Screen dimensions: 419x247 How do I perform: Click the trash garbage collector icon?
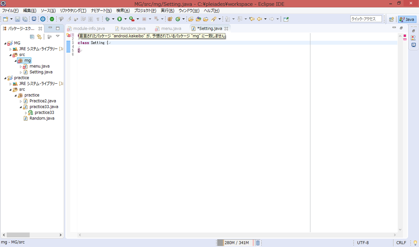(x=258, y=243)
